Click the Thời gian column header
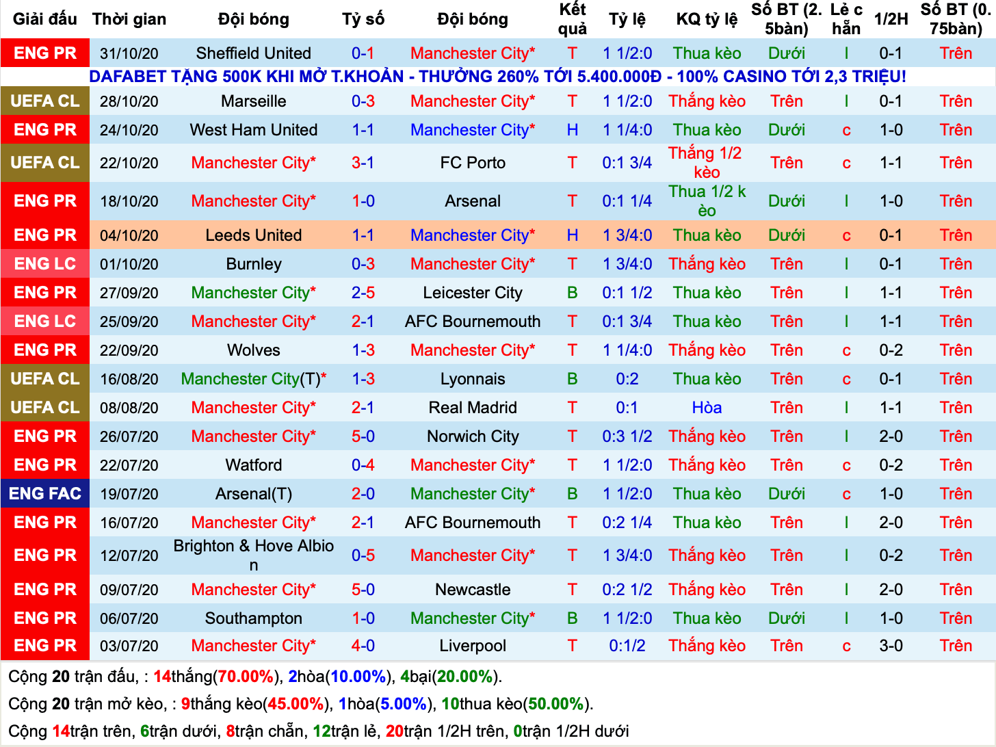The height and width of the screenshot is (747, 996). (x=129, y=19)
